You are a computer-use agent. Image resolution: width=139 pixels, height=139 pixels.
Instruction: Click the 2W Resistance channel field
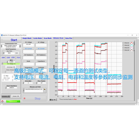(x=28, y=58)
